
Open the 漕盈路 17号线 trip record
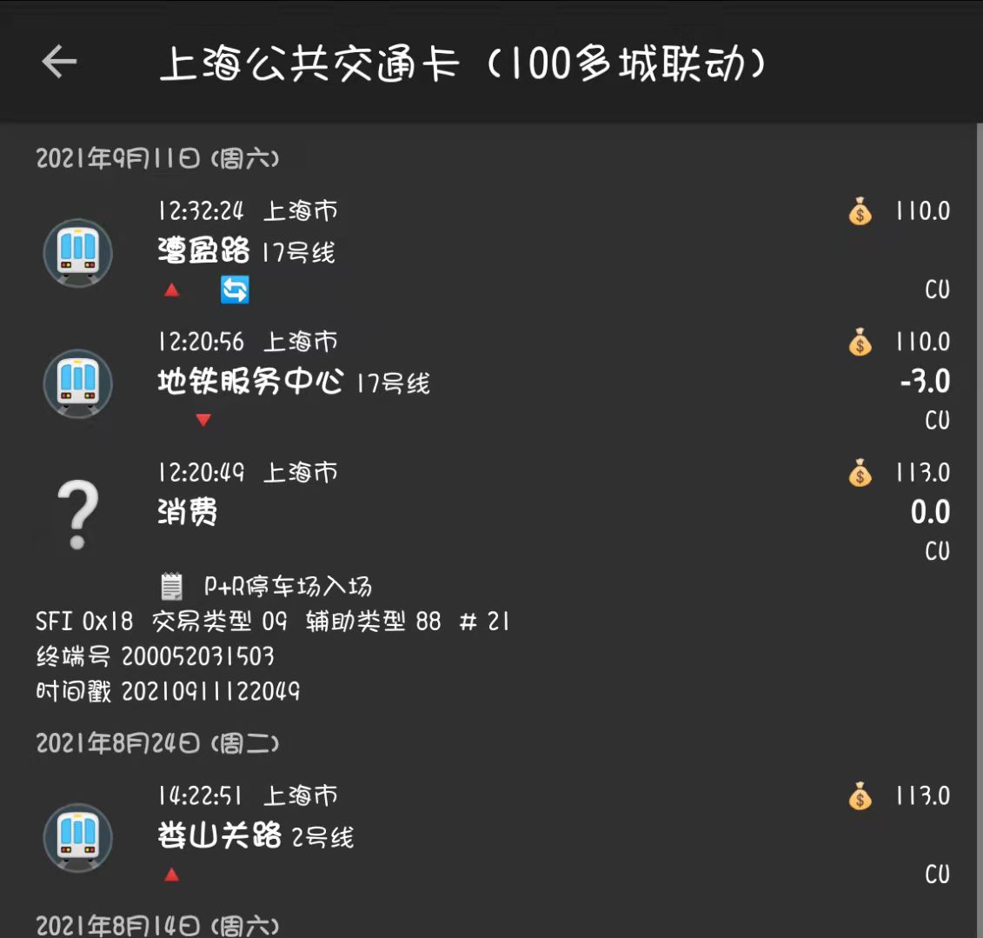pyautogui.click(x=246, y=252)
